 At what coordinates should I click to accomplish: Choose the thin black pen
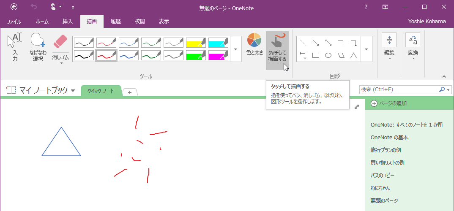click(84, 43)
